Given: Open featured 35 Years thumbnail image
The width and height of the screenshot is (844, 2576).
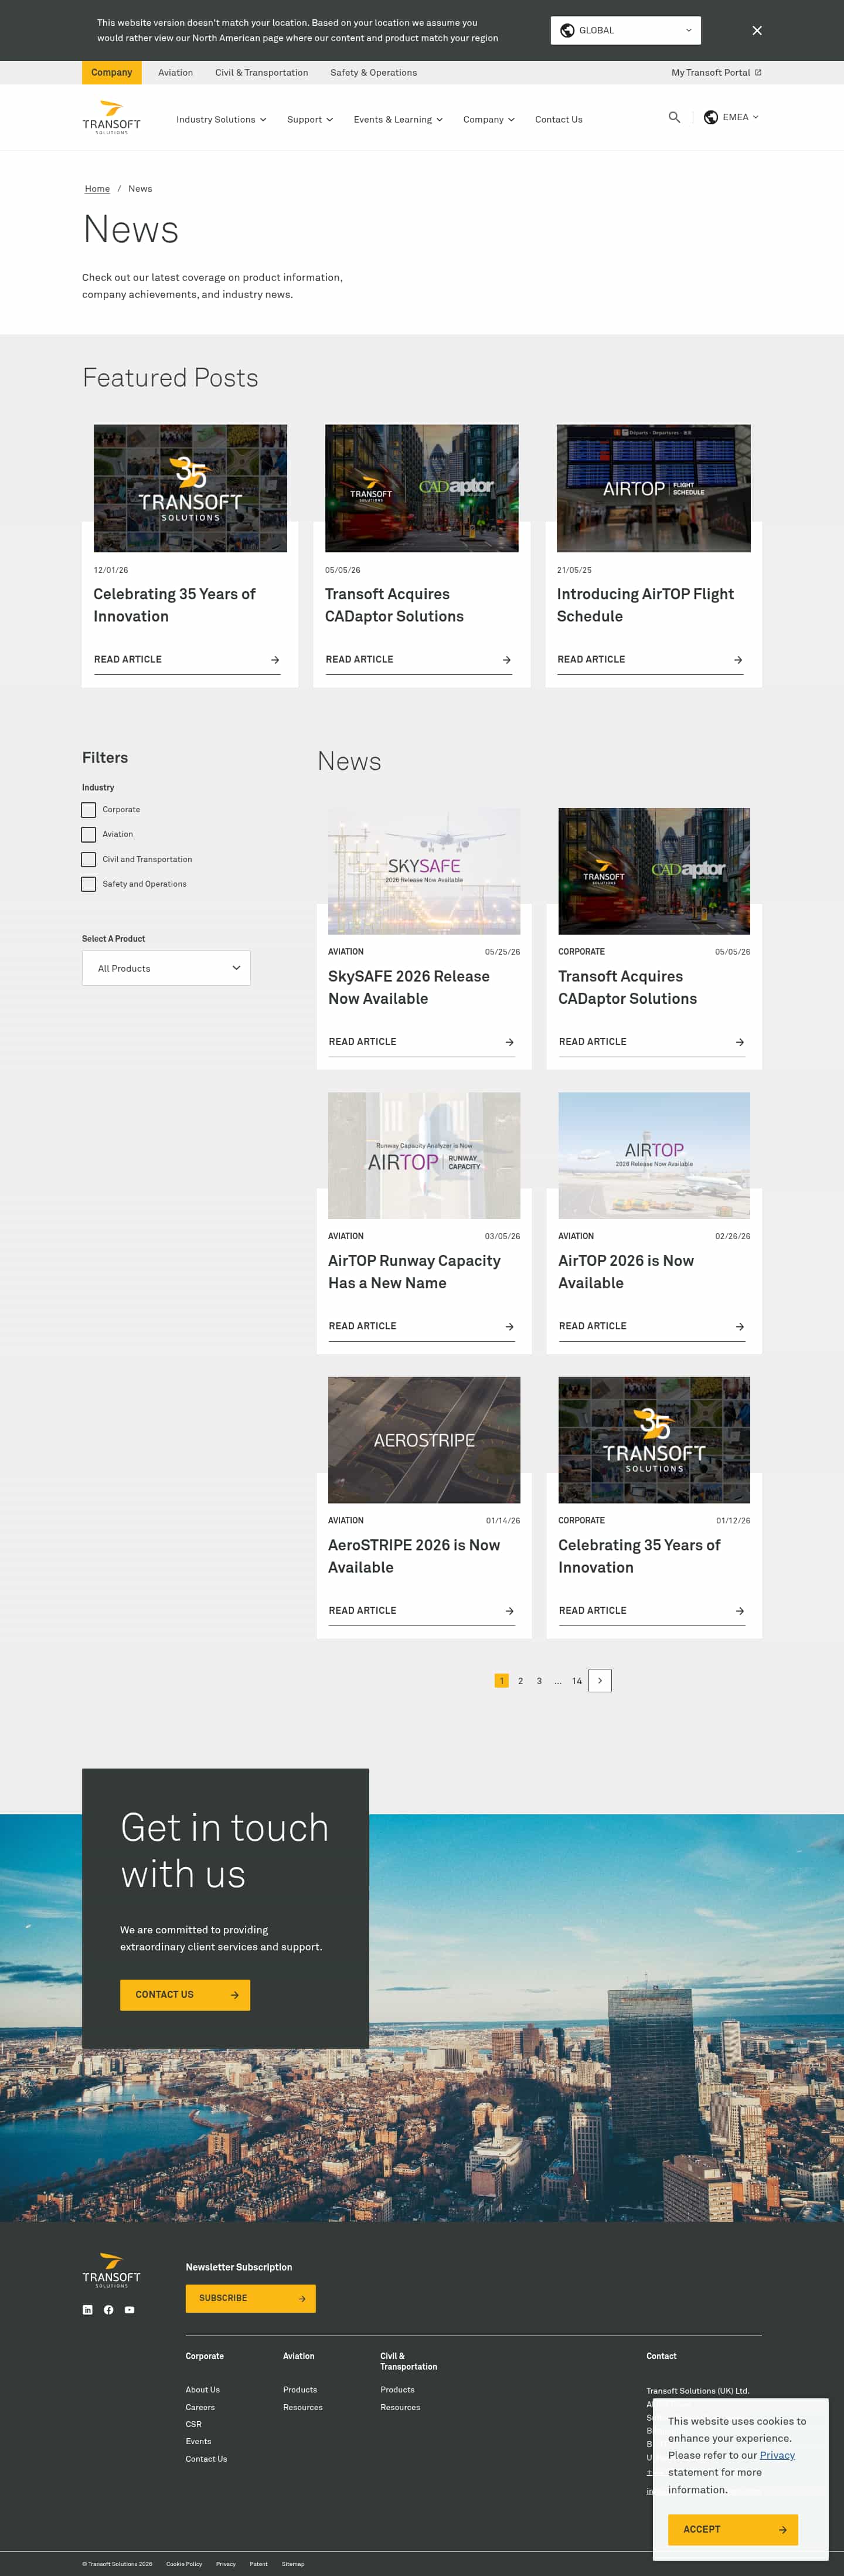Looking at the screenshot, I should (x=190, y=488).
